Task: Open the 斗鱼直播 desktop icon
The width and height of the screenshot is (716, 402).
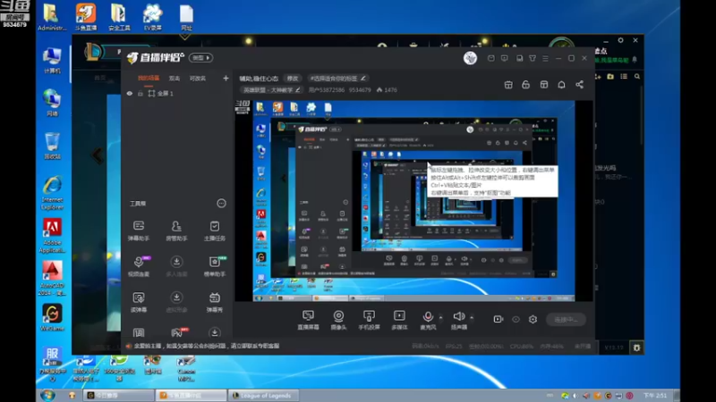Action: 86,17
